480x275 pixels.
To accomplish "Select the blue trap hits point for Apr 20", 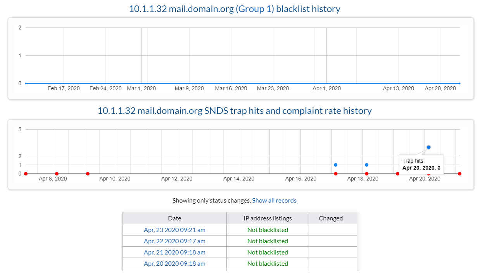I will [428, 147].
